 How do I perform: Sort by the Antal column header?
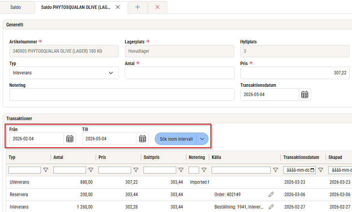[58, 157]
